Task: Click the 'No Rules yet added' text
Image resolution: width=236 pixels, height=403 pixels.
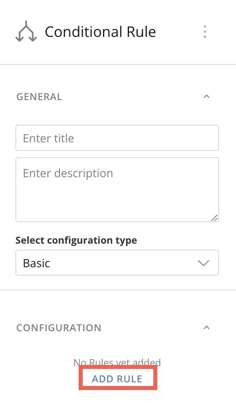Action: (117, 362)
